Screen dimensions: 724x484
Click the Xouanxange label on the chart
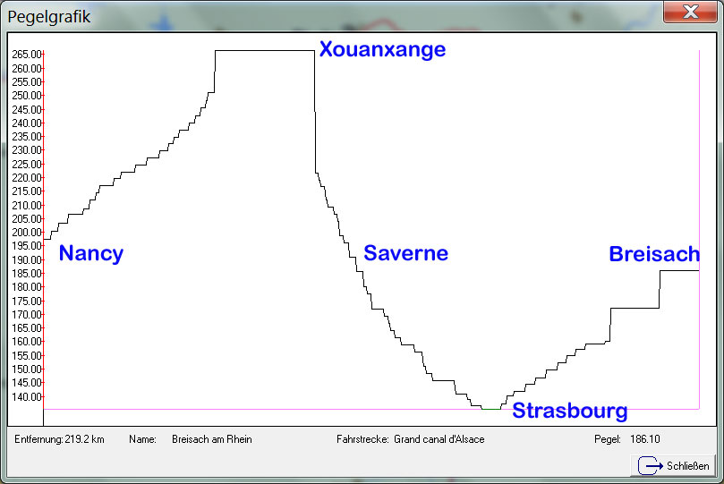pos(382,49)
